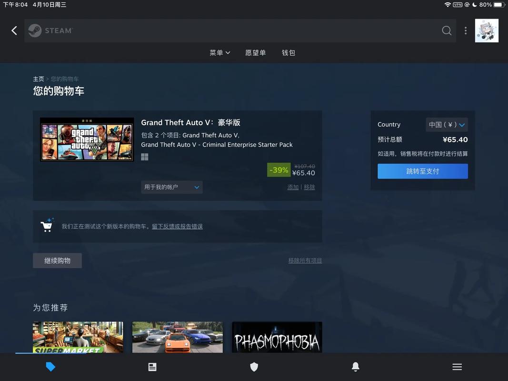Open the 留下反馈或报告错误 feedback link
Viewport: 508px width, 381px height.
176,226
